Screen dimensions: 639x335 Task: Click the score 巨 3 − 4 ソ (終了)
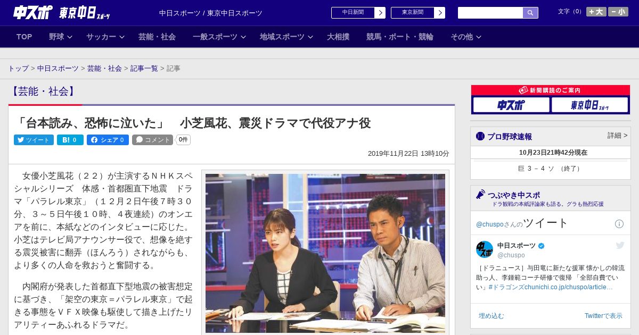point(551,169)
